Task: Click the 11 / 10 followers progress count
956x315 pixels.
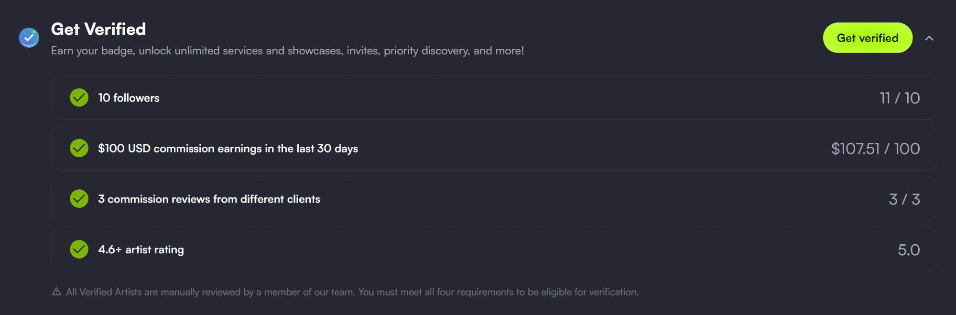Action: 899,98
